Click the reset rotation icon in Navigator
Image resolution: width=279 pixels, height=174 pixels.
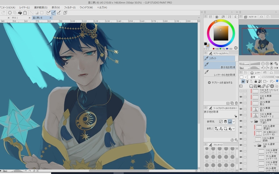click(271, 68)
